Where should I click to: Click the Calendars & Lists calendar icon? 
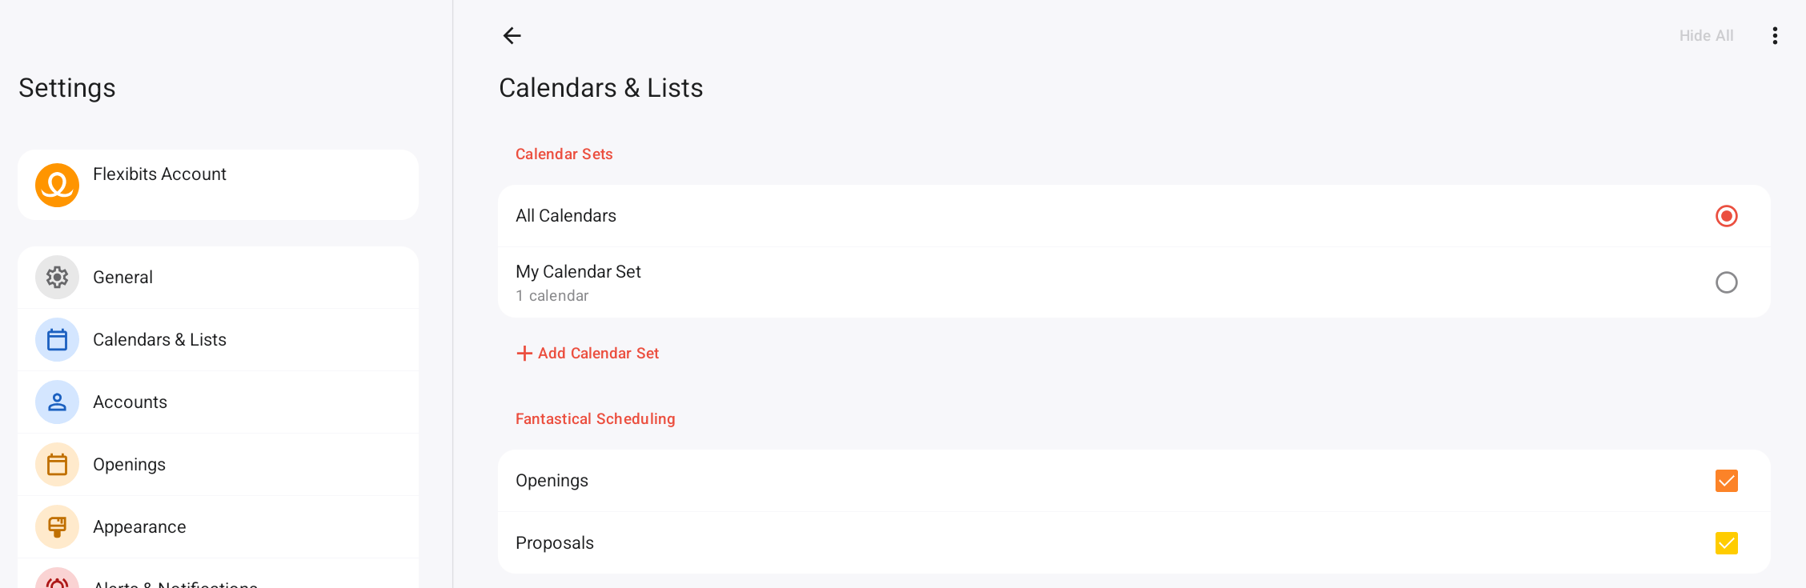[x=57, y=339]
